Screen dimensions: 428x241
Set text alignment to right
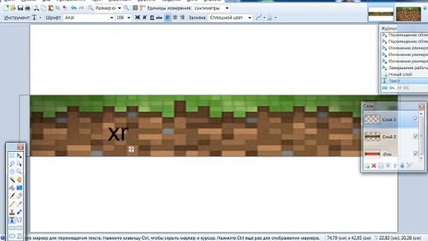(183, 17)
